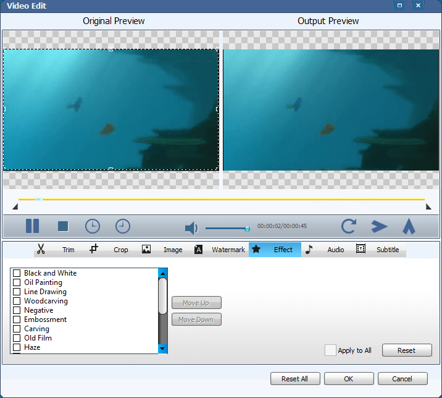Click the right-middle crop handle

point(217,109)
